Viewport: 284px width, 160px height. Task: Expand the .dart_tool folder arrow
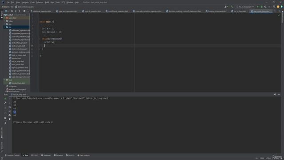(x=4, y=18)
